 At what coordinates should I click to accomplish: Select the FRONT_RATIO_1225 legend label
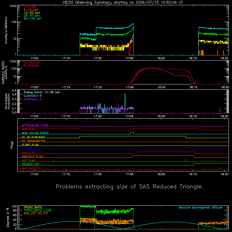37,210
